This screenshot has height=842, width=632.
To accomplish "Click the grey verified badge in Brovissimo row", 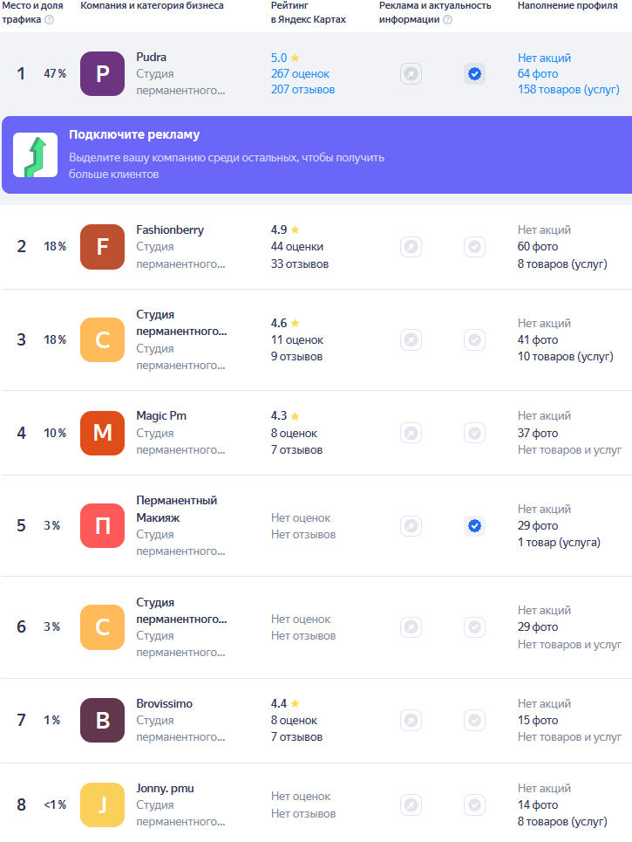I will point(475,720).
